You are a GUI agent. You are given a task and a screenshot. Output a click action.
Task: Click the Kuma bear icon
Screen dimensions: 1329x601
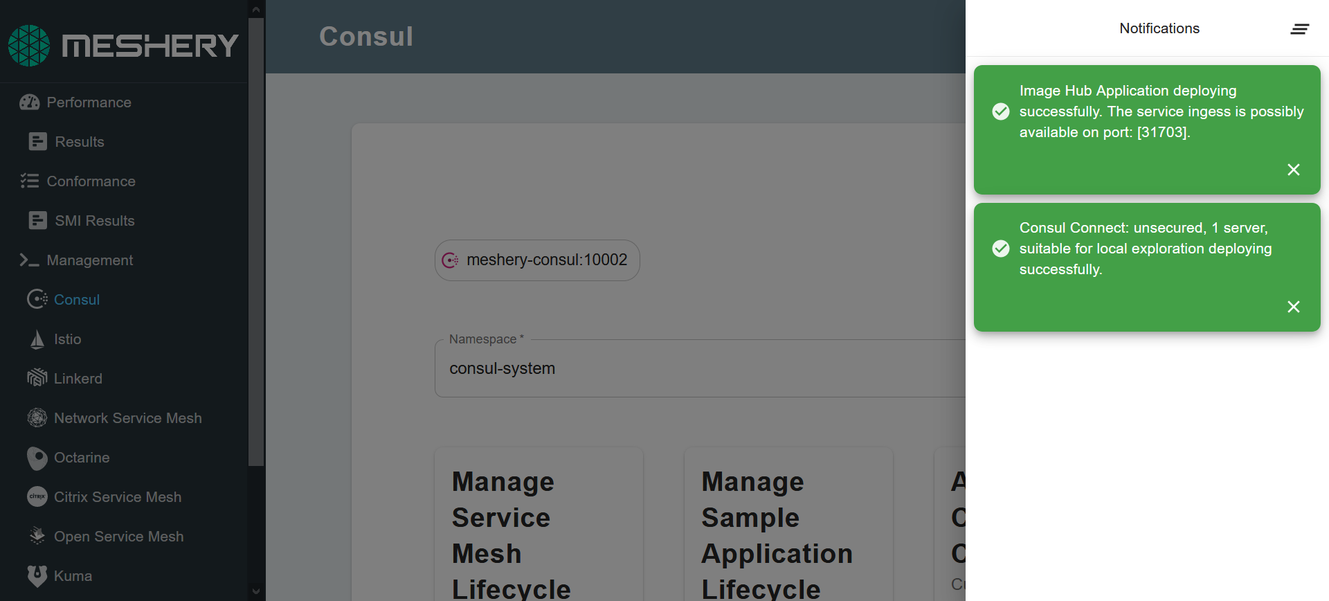[x=37, y=576]
